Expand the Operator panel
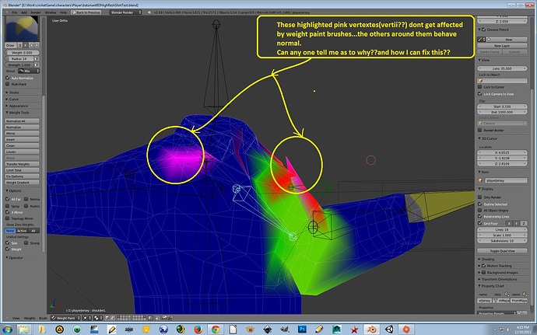 (x=14, y=258)
